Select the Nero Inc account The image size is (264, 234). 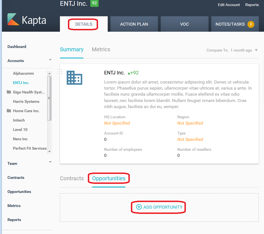click(x=20, y=139)
